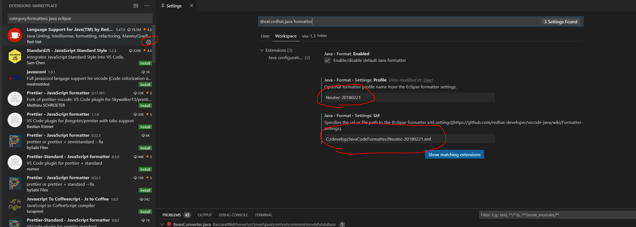Screen dimensions: 636x227
Task: Click the EXTENSIONS: MARKETPLACE panel header
Action: 33,6
